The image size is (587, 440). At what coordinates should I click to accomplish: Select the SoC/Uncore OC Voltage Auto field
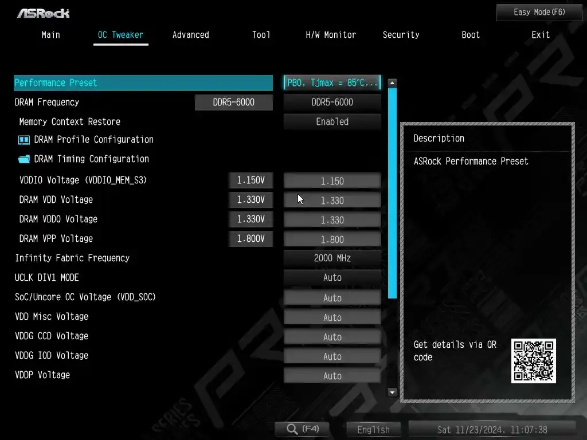tap(332, 298)
